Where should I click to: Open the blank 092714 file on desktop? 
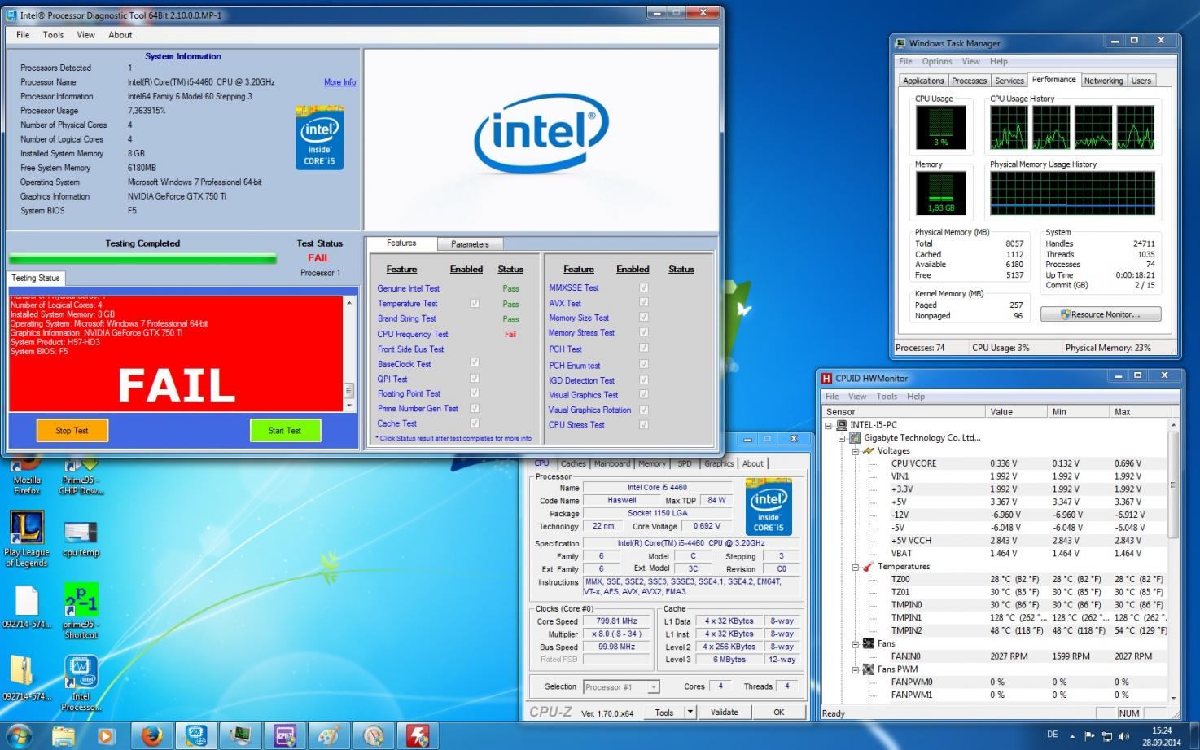26,607
